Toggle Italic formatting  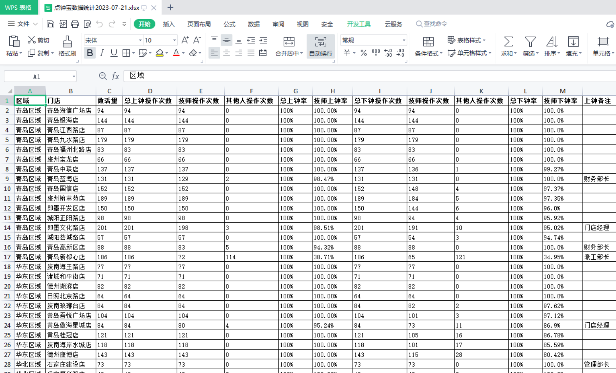(x=102, y=53)
